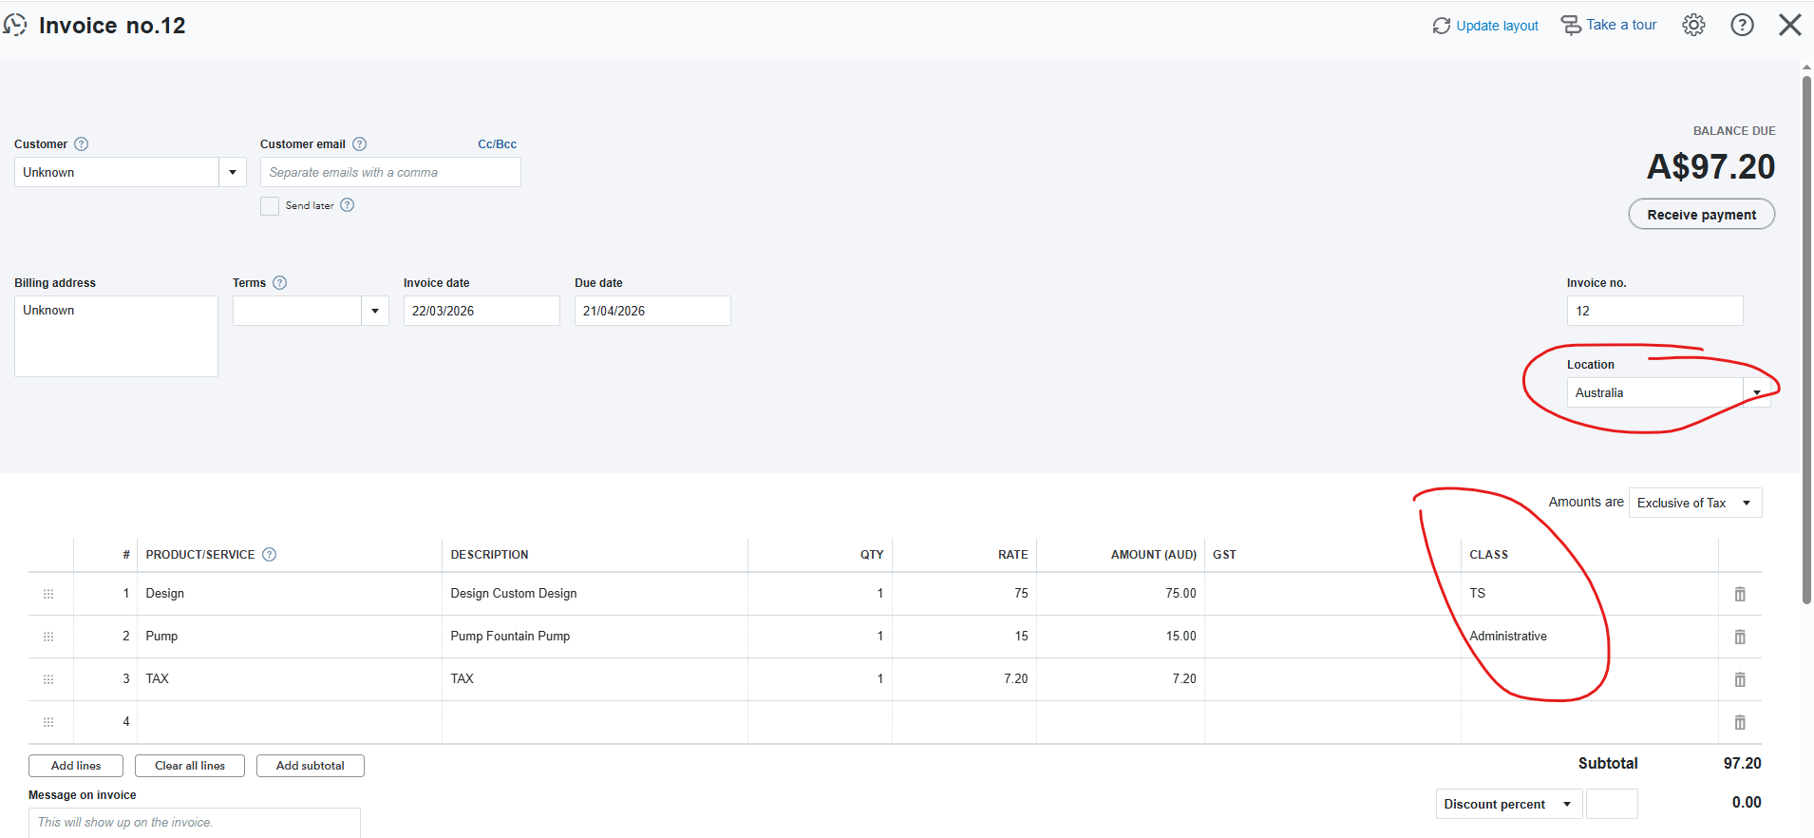This screenshot has height=838, width=1814.
Task: Click the Administrative class cell
Action: 1589,637
